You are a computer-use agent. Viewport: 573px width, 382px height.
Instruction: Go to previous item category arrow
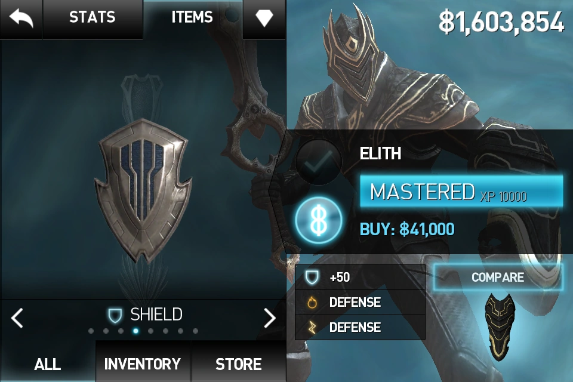17,318
